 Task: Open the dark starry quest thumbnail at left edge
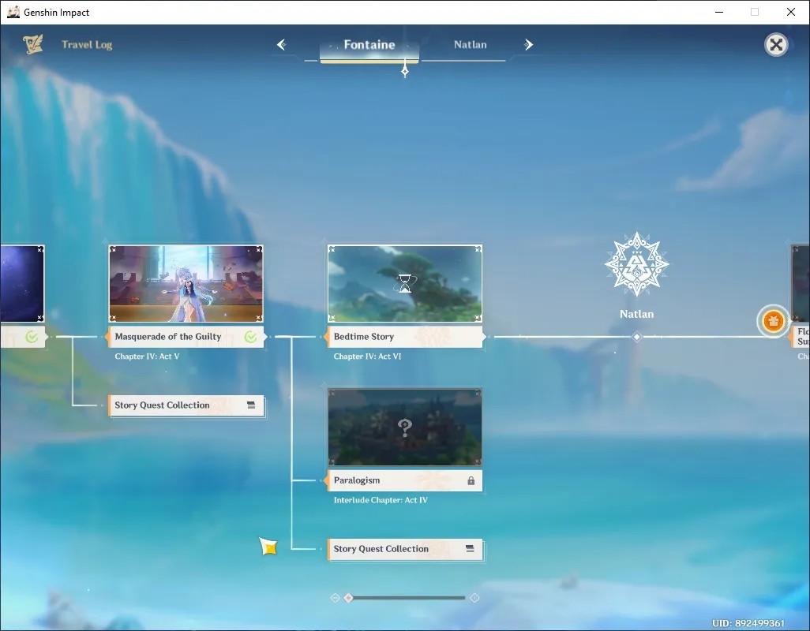coord(22,284)
